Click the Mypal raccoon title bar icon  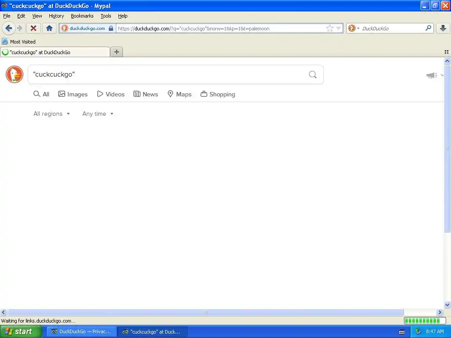pos(4,5)
